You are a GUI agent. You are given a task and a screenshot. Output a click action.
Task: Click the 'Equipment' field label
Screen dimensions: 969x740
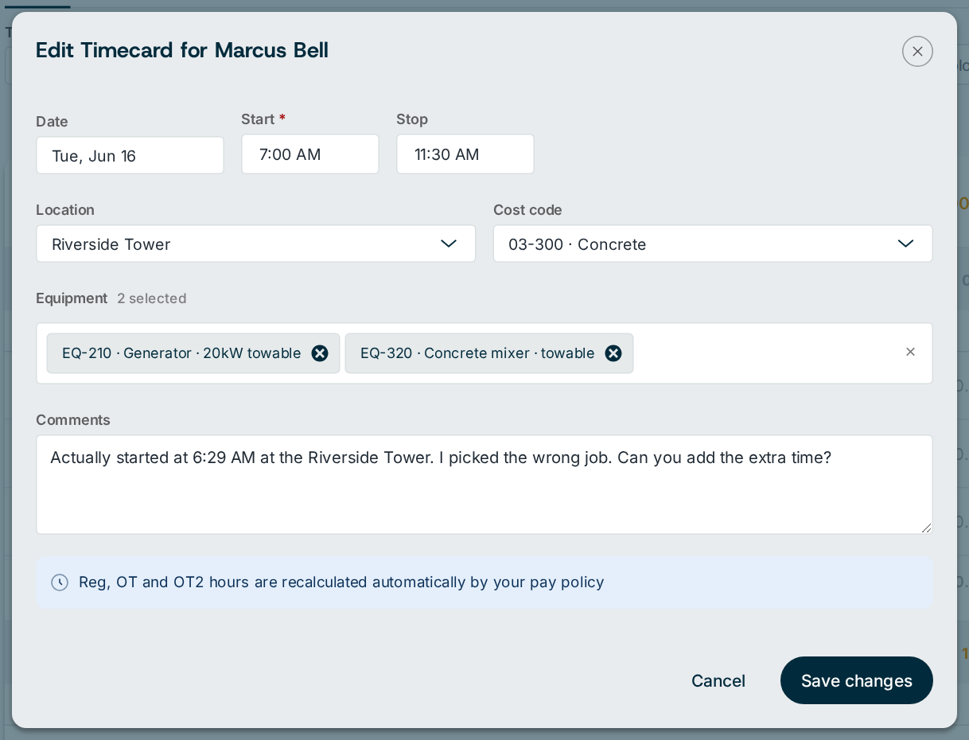coord(72,298)
